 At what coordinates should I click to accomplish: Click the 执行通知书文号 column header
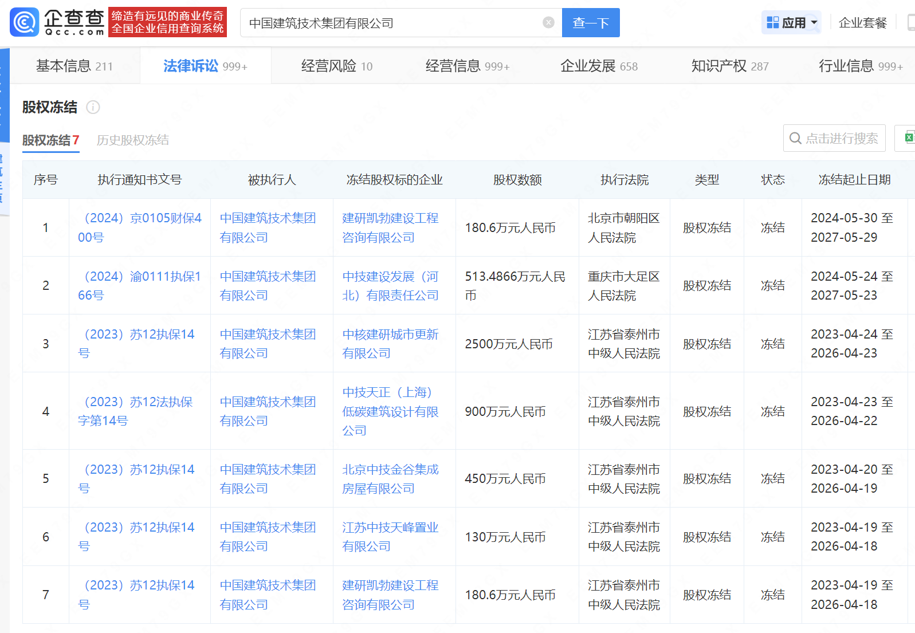pyautogui.click(x=140, y=180)
